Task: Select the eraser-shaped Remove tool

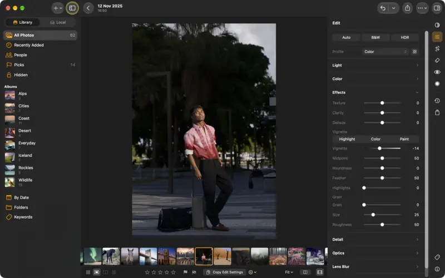Action: [437, 61]
